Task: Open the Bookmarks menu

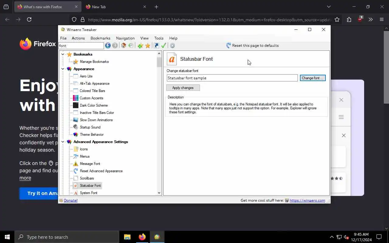Action: pos(100,38)
